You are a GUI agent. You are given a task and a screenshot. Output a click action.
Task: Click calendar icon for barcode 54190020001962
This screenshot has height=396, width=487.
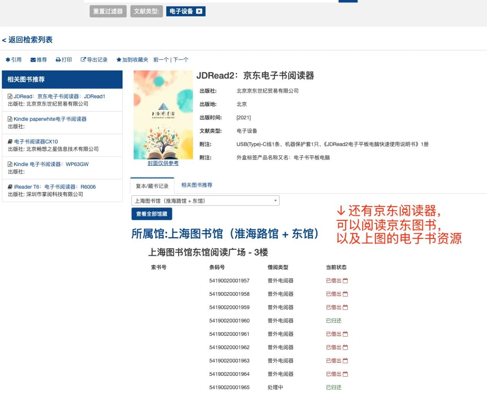click(345, 347)
